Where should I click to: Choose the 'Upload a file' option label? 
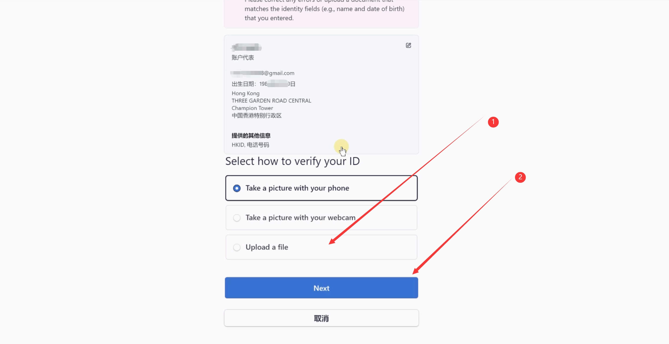pos(267,247)
